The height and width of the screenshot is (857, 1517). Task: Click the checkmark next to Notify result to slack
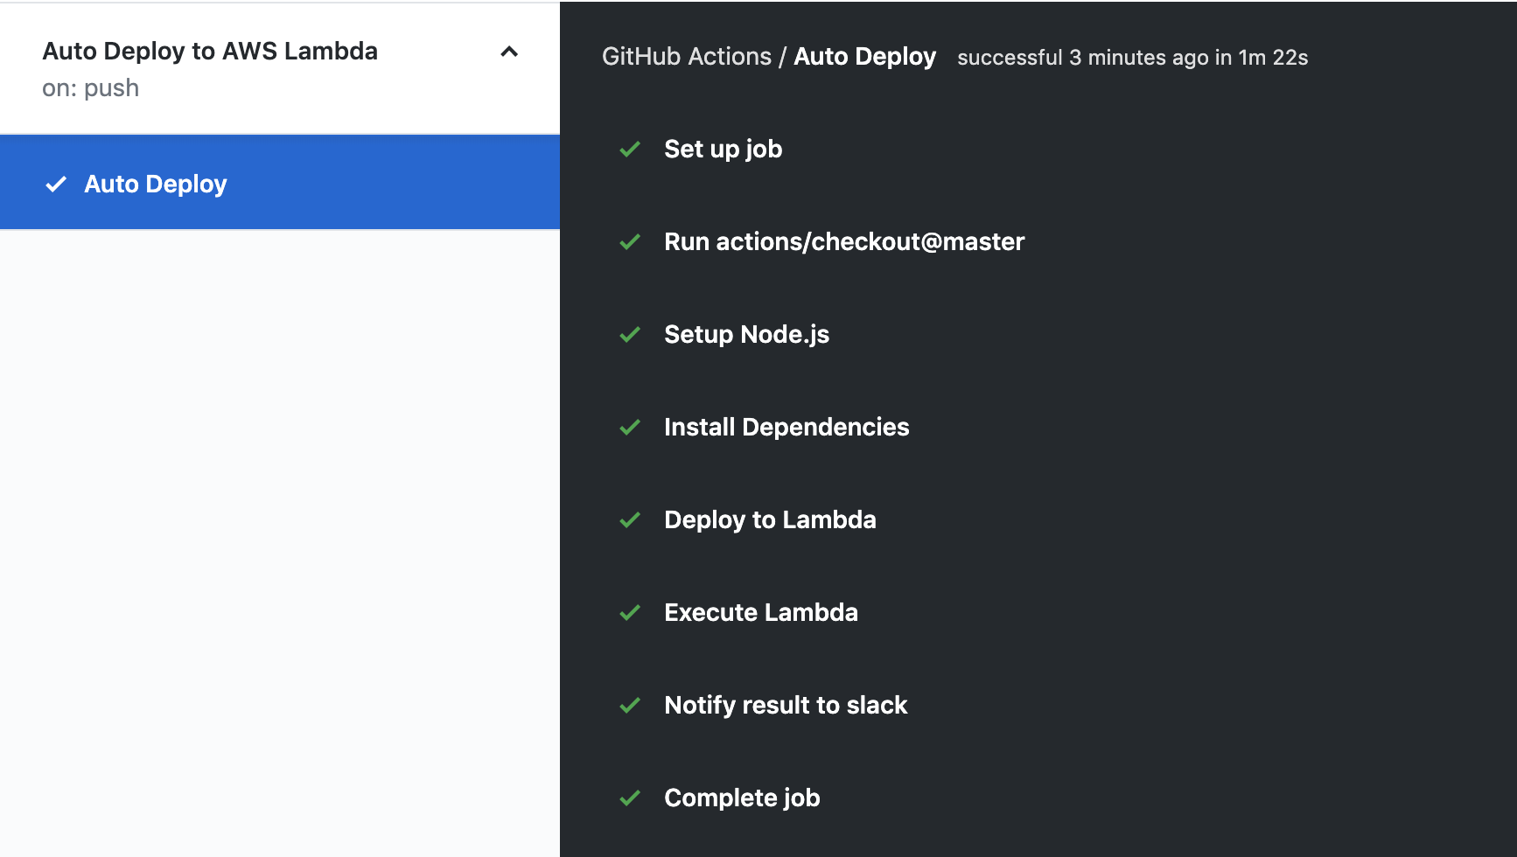pos(630,706)
